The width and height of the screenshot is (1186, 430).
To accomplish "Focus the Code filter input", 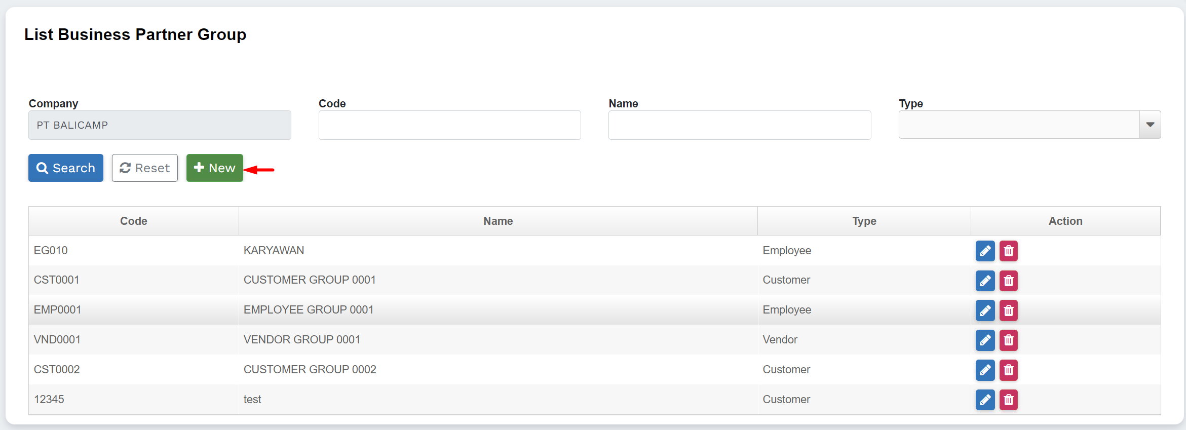I will [449, 125].
